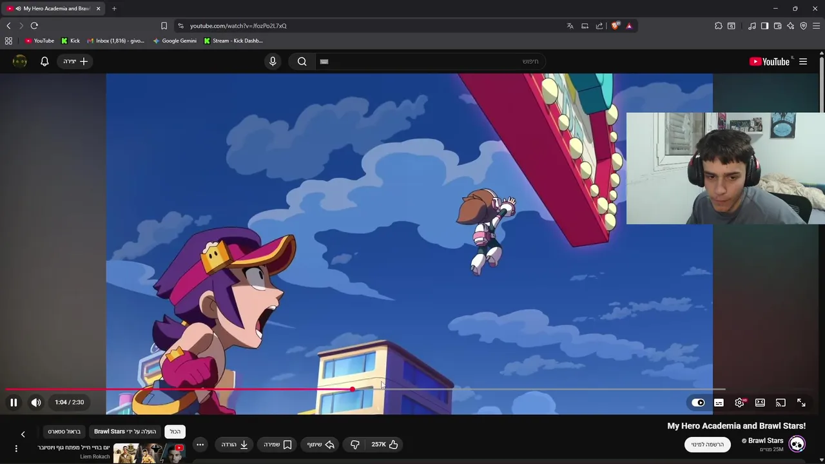Open the browser main menu
Screen dimensions: 825x464
pos(816,26)
